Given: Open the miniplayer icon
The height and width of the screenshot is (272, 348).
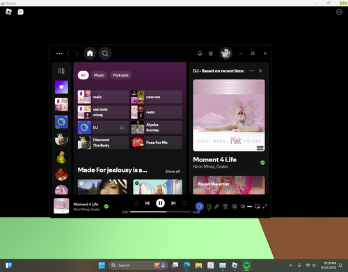Looking at the screenshot, I should (258, 207).
